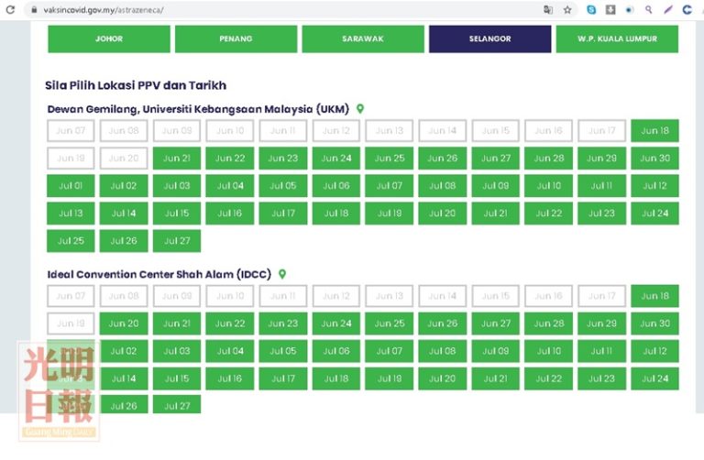The width and height of the screenshot is (704, 460).
Task: Click the download extension icon
Action: pos(610,9)
